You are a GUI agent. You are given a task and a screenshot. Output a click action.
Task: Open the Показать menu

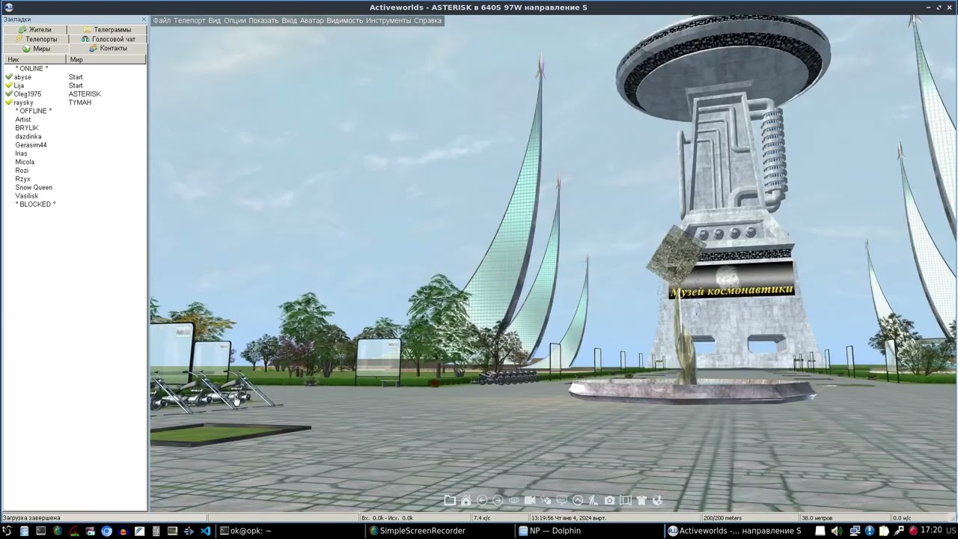tap(263, 20)
